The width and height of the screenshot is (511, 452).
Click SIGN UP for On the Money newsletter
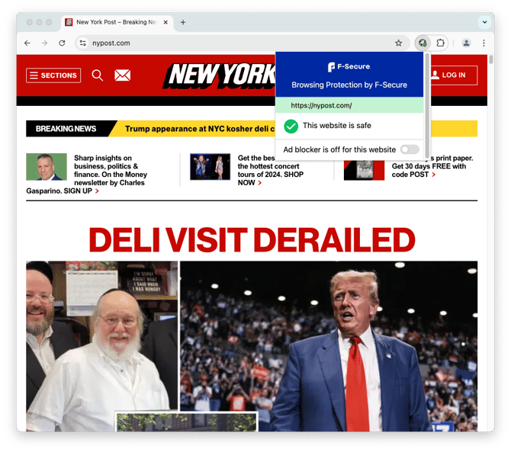coord(81,191)
